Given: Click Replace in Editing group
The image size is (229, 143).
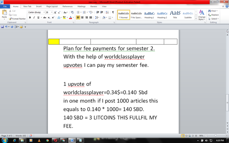Looking at the screenshot, I should (x=213, y=15).
